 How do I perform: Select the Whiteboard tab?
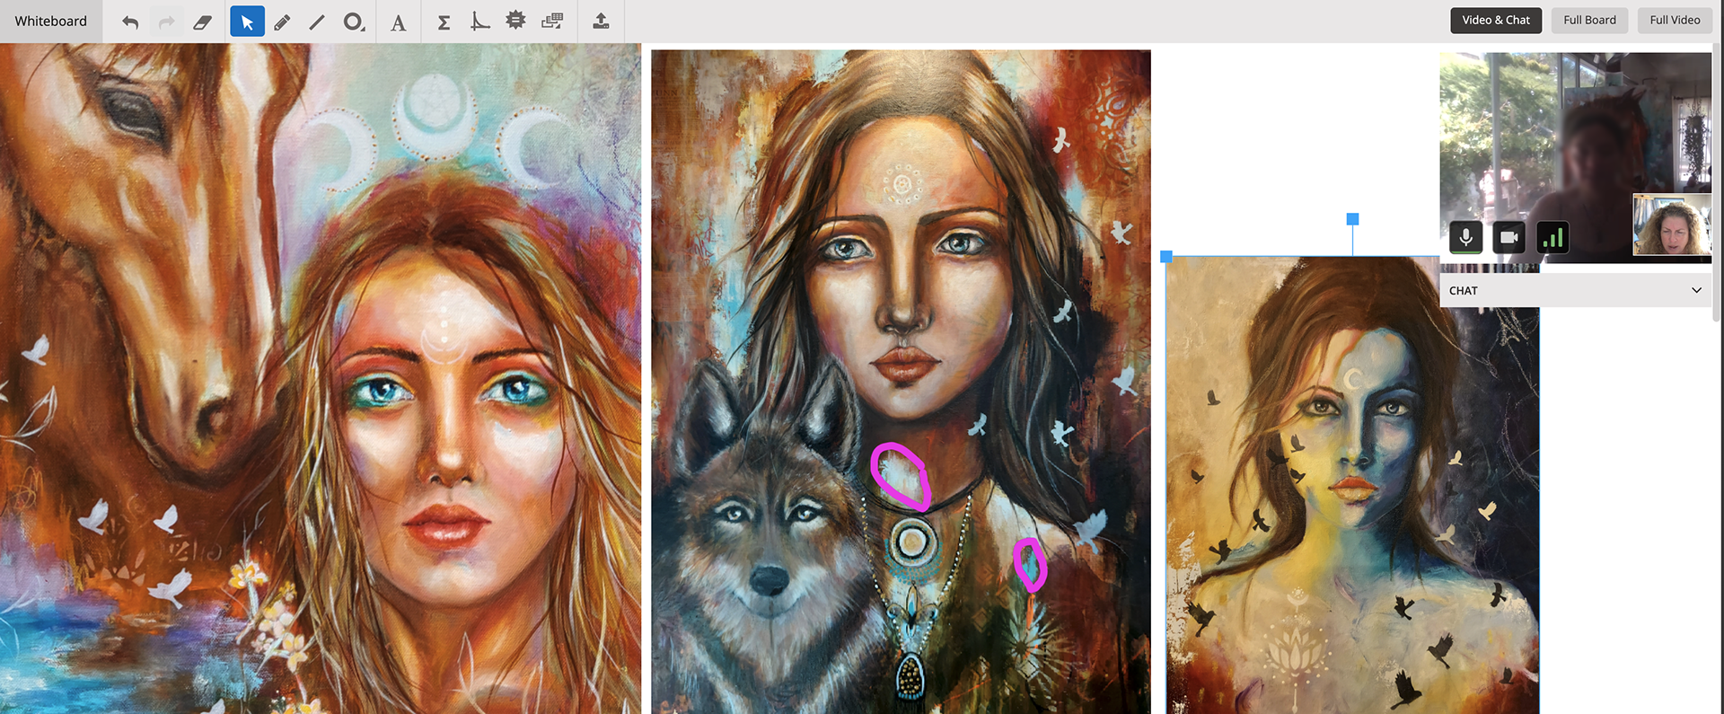point(51,21)
